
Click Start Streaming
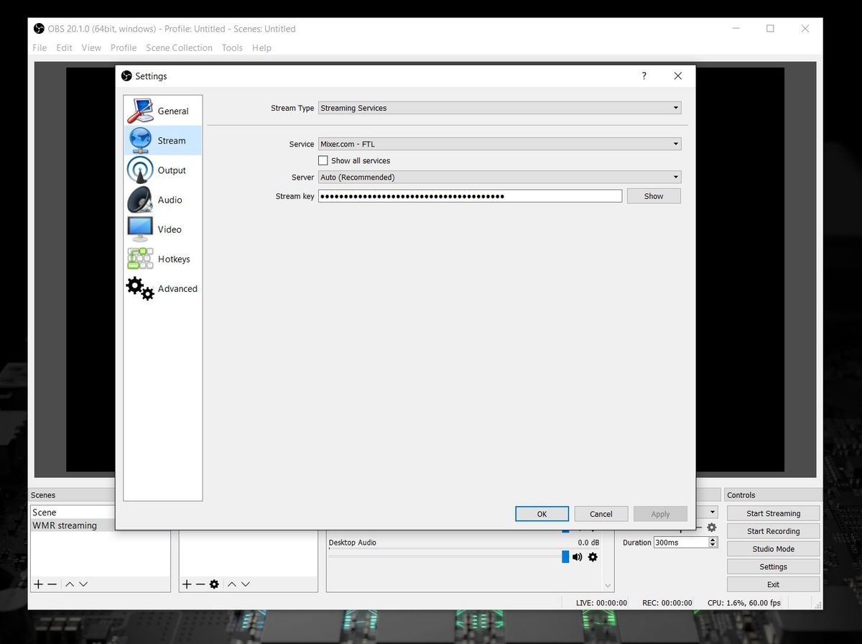[x=773, y=513]
